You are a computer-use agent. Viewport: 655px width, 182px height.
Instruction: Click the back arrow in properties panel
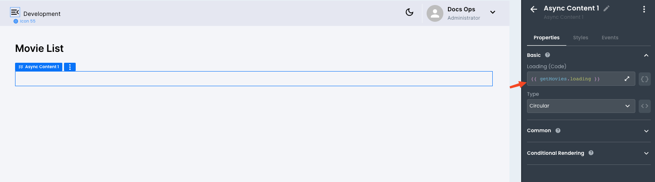coord(533,10)
